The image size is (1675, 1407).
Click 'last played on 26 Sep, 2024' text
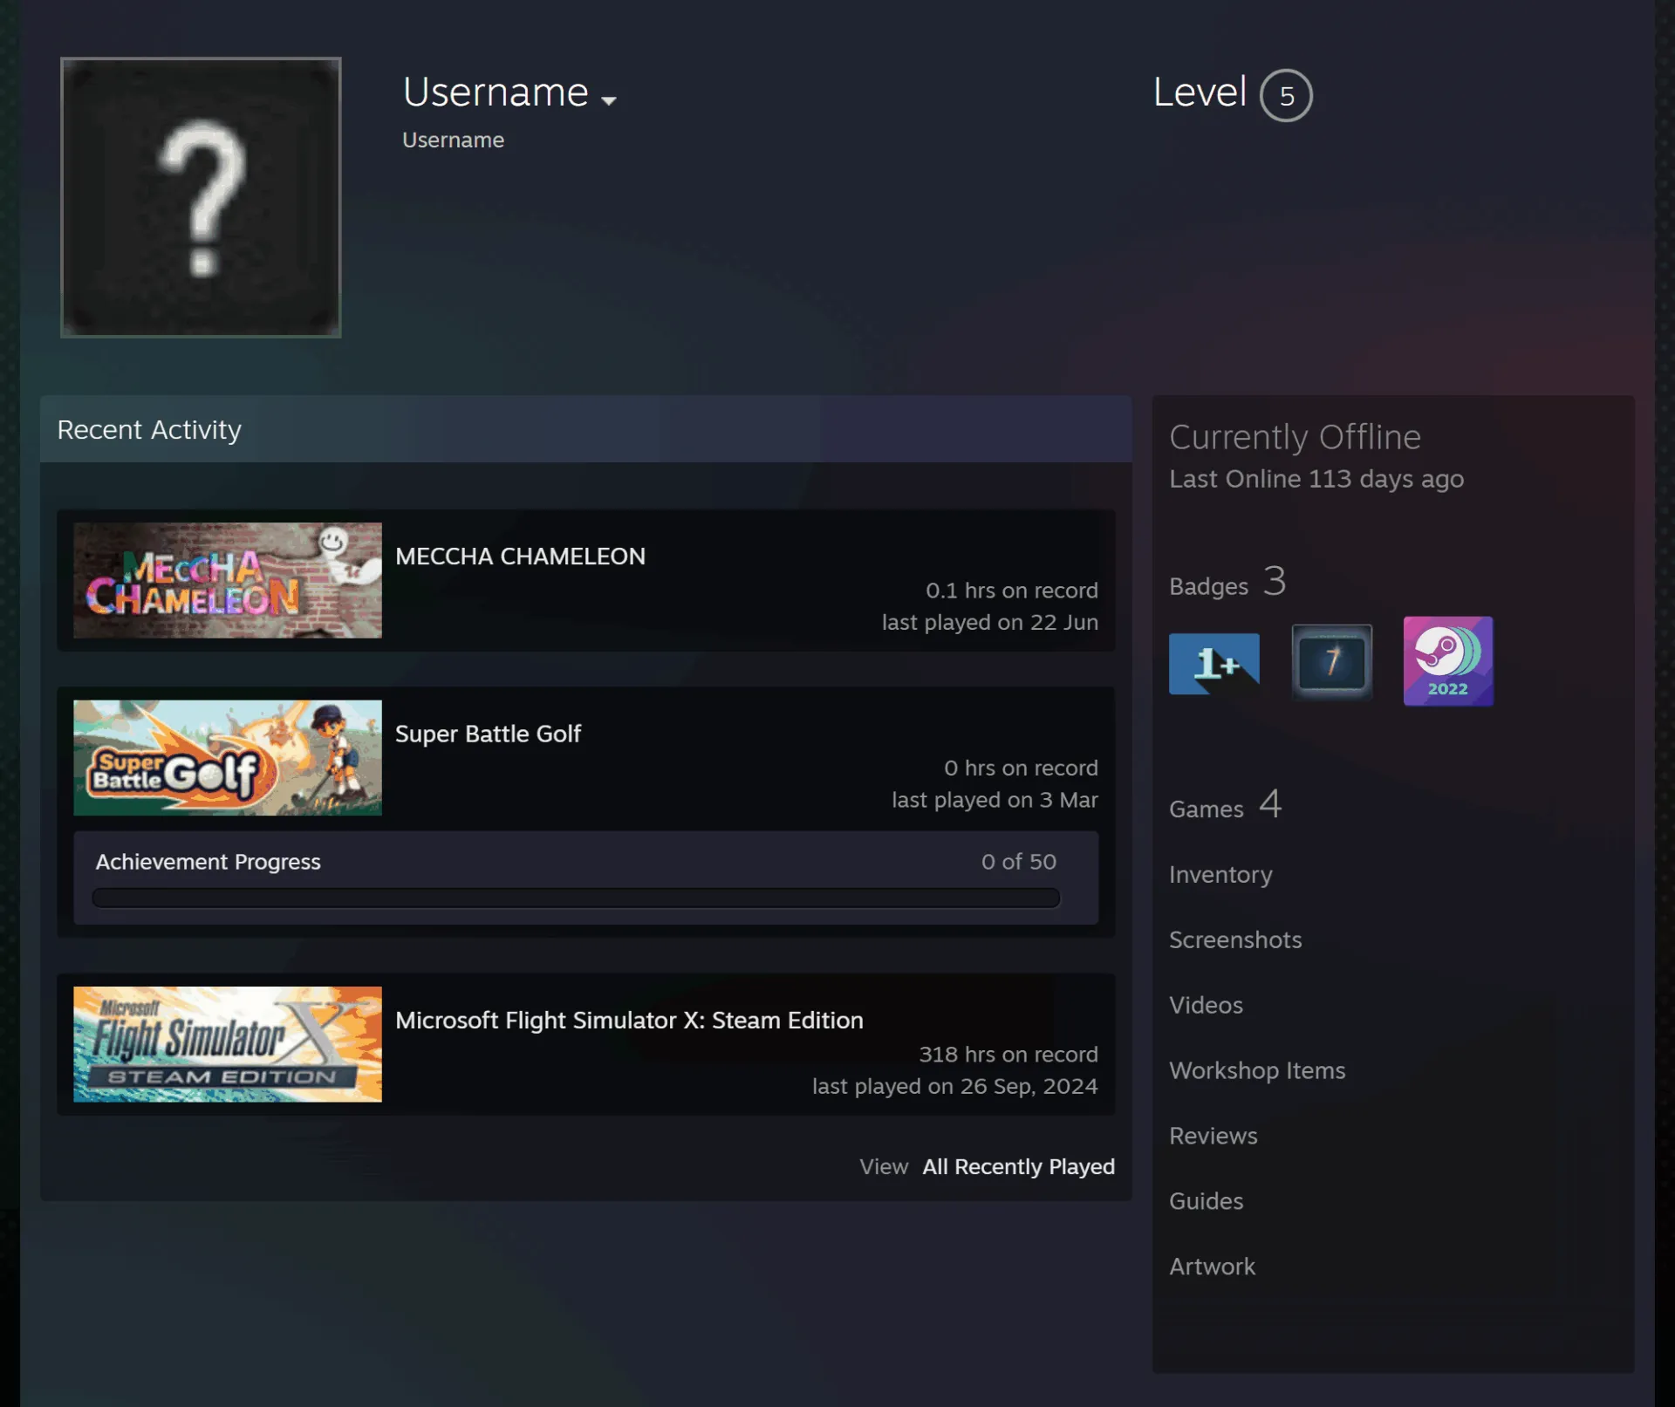pos(954,1087)
